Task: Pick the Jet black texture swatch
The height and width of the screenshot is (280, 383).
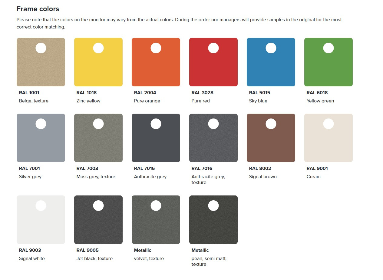Action: [98, 220]
